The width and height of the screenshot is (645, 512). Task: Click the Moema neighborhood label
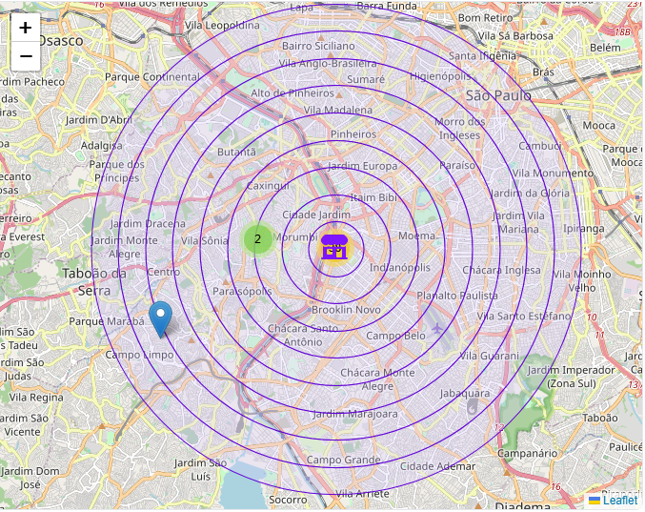point(416,236)
